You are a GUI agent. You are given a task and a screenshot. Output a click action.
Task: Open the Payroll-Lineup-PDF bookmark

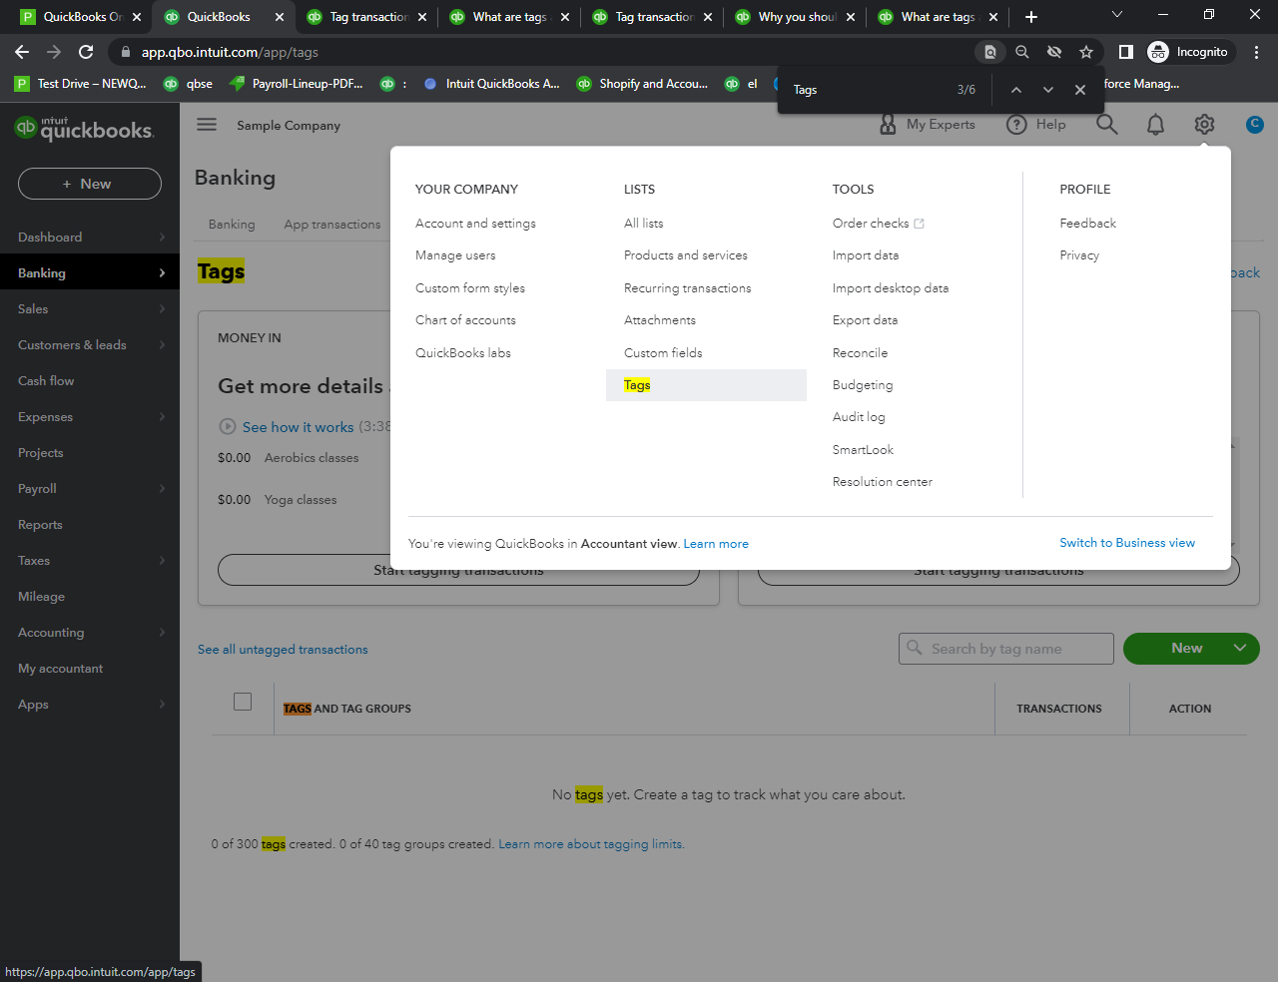[x=297, y=84]
